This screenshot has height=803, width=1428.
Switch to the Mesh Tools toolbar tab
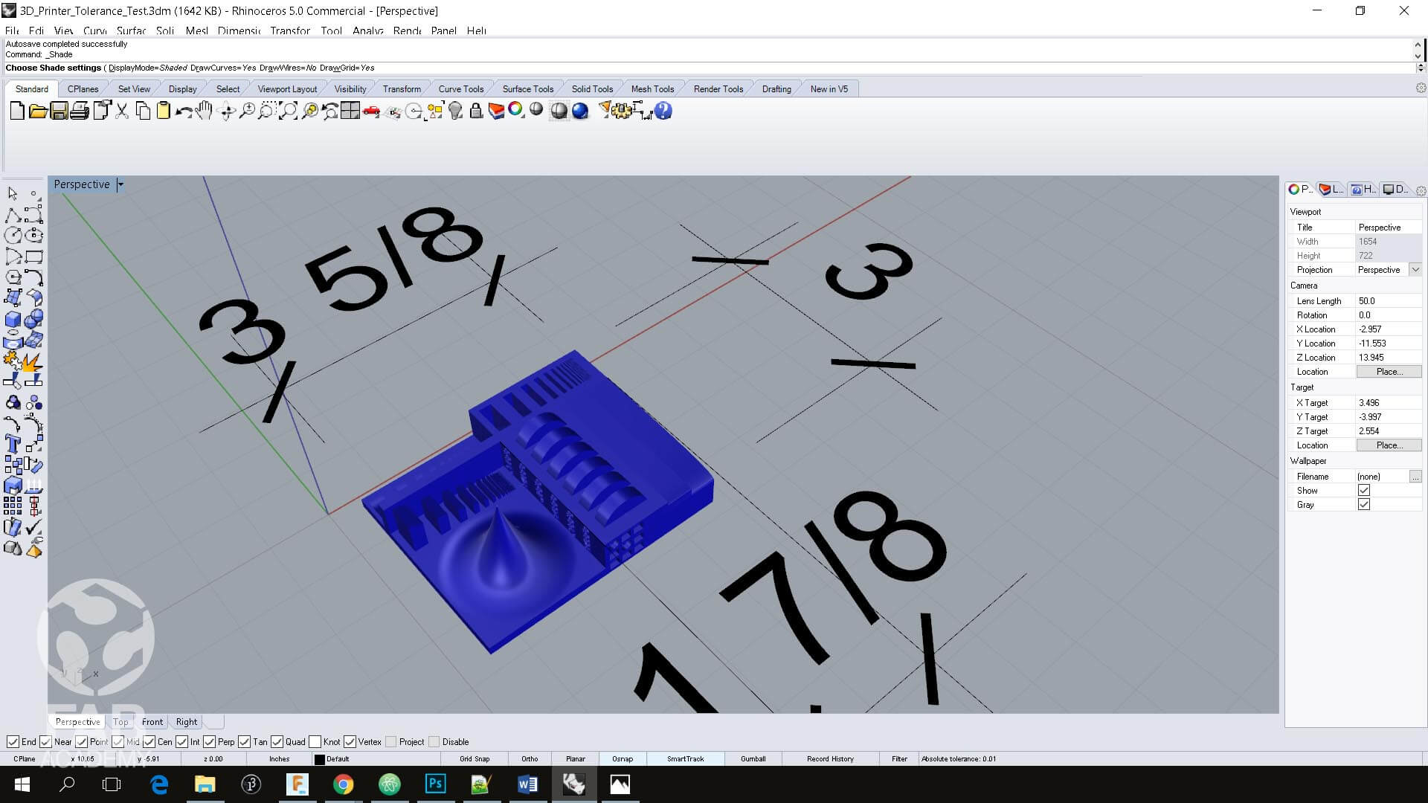[652, 89]
